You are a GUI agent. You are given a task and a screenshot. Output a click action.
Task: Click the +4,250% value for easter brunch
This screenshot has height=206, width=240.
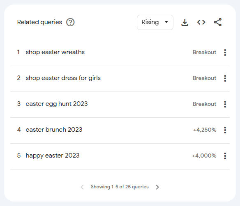click(x=205, y=130)
